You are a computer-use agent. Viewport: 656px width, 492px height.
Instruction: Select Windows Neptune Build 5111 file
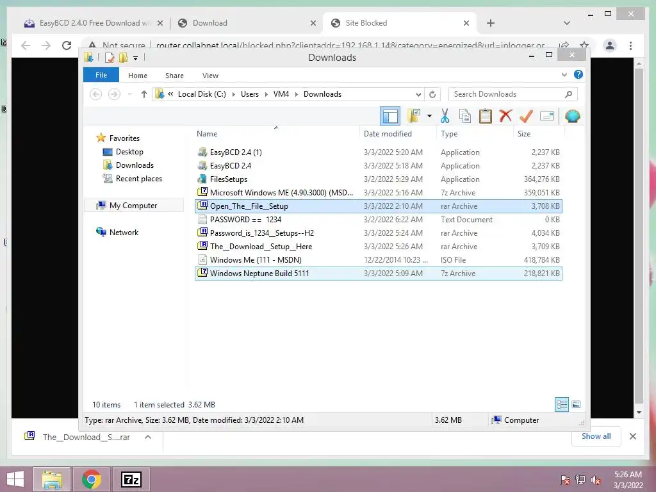coord(378,273)
